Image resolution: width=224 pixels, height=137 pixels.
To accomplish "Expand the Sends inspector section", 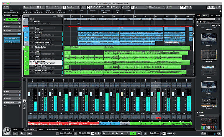I will [x=12, y=91].
